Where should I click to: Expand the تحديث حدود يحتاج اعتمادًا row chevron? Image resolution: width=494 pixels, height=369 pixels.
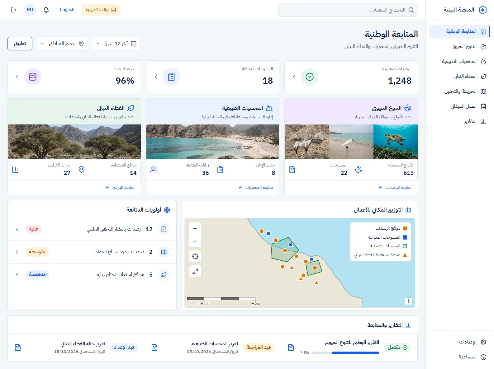coord(17,252)
